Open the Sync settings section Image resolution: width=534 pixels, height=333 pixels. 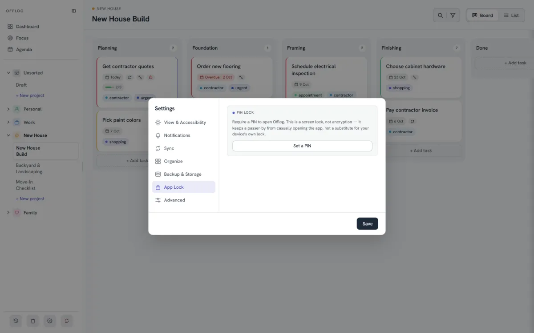(184, 148)
